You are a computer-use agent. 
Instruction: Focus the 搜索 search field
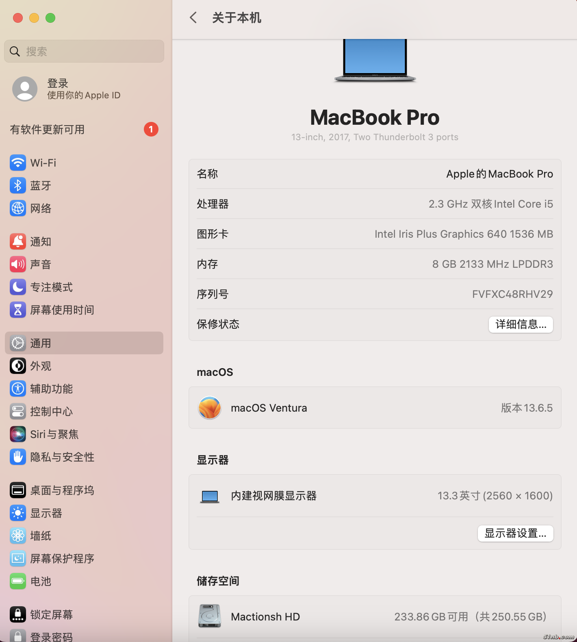pos(84,51)
